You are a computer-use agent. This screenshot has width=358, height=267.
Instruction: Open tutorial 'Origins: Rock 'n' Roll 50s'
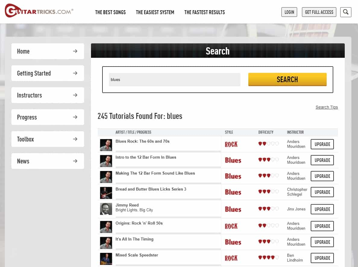point(139,223)
